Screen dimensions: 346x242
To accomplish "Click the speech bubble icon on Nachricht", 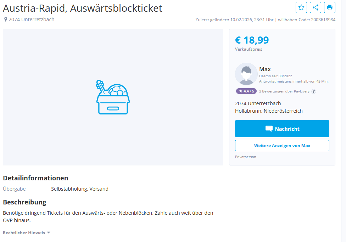I will click(x=269, y=129).
